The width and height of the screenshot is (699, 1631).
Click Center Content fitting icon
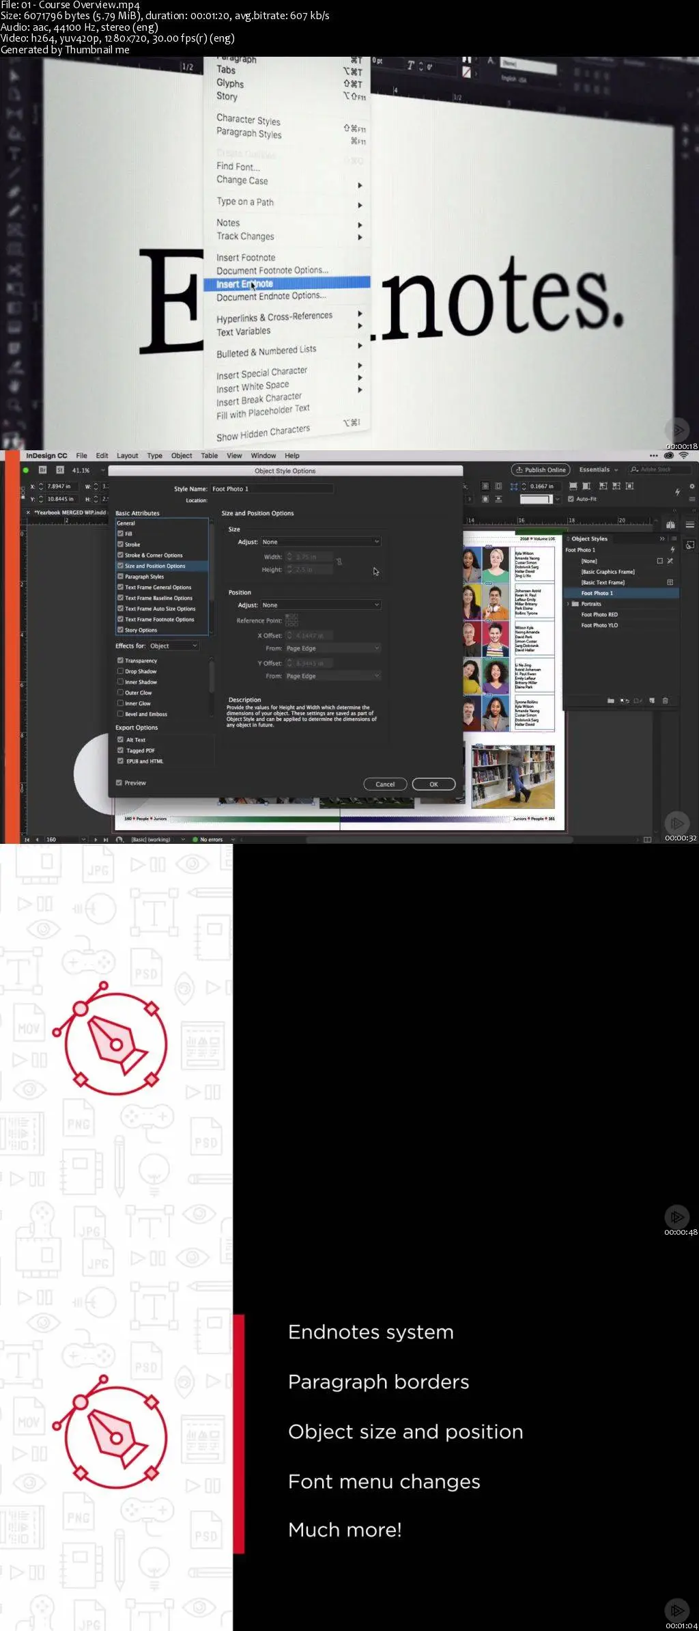(629, 486)
